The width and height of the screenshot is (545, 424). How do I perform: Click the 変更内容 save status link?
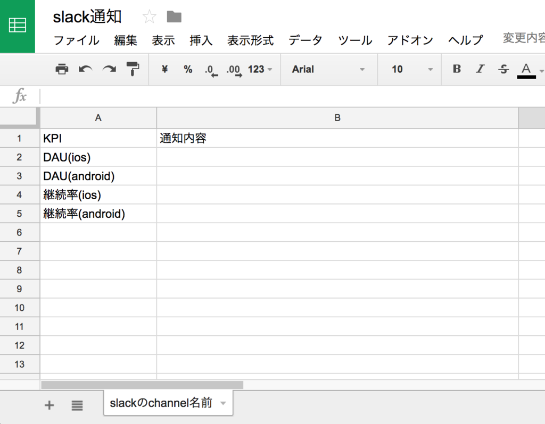[x=524, y=38]
